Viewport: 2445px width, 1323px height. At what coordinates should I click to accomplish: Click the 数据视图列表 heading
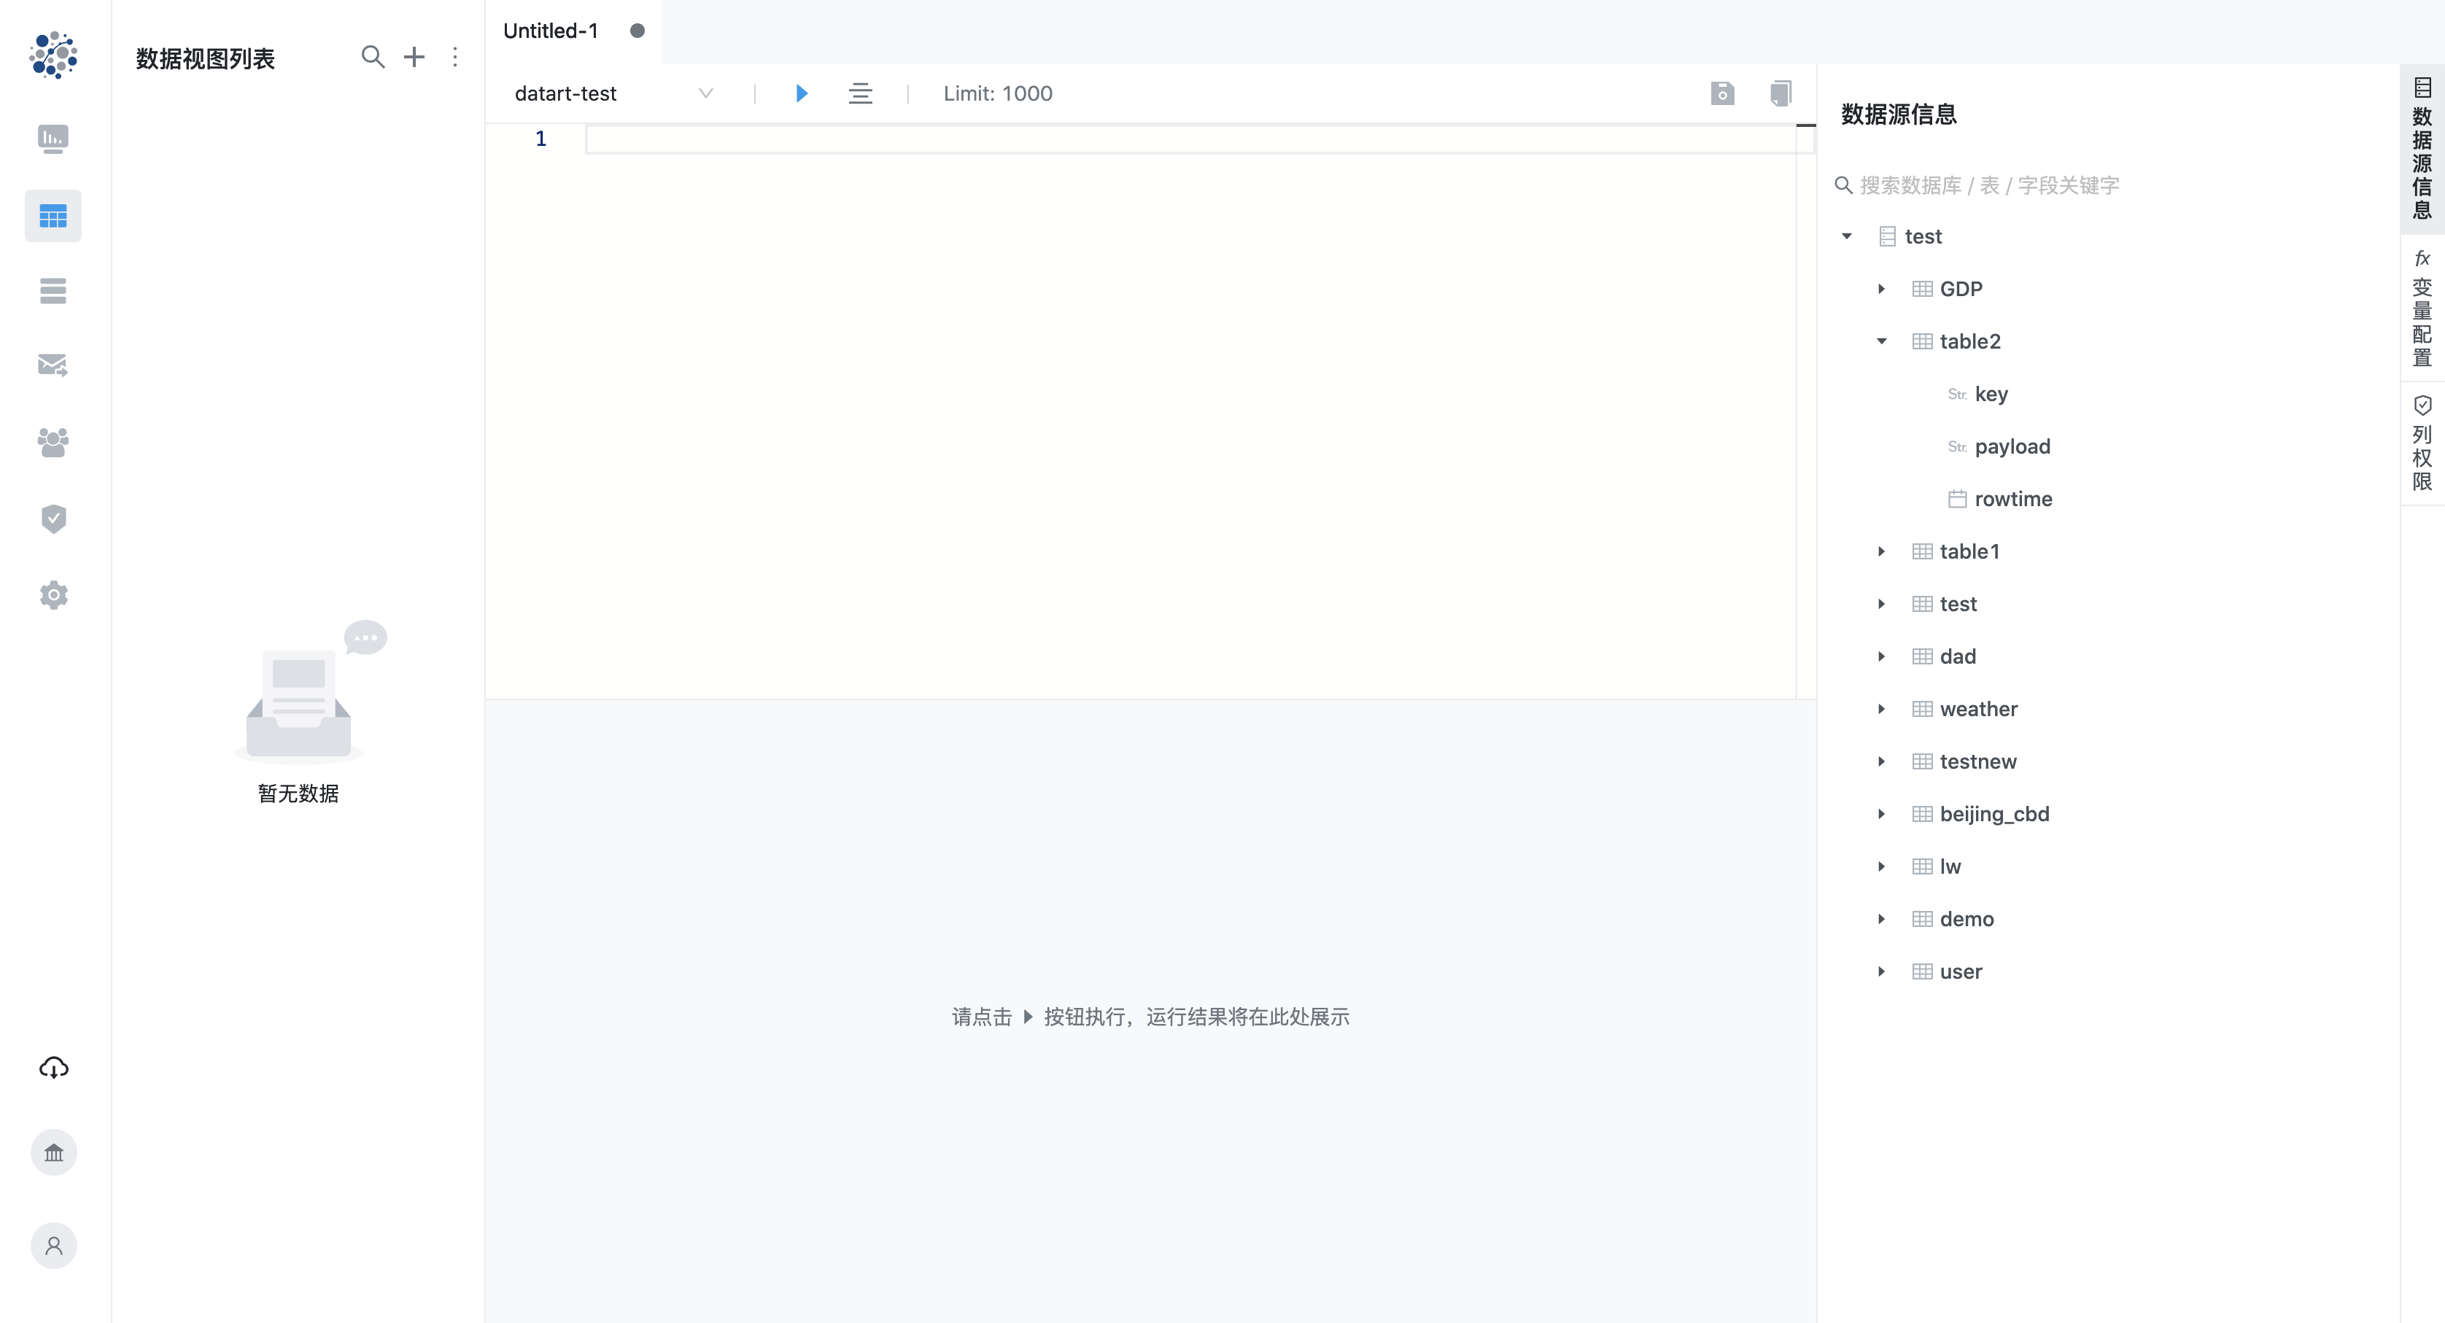pos(205,58)
